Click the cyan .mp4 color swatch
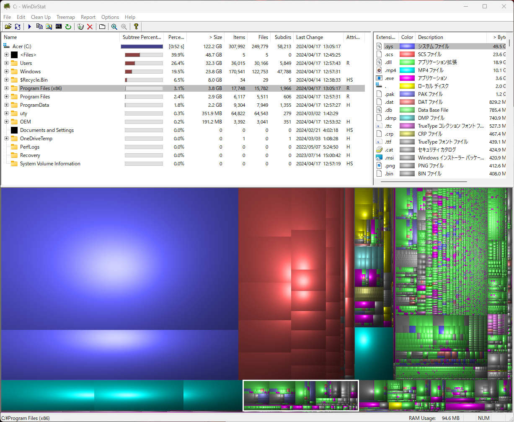Screen dimensions: 514x422 [407, 70]
